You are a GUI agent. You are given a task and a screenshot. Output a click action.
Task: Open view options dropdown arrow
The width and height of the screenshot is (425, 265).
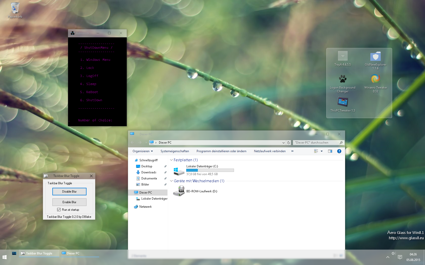click(322, 151)
